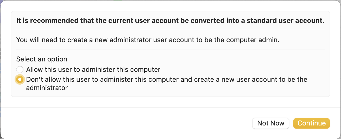Click the "Allow this user to administer this computer" label

(x=93, y=69)
